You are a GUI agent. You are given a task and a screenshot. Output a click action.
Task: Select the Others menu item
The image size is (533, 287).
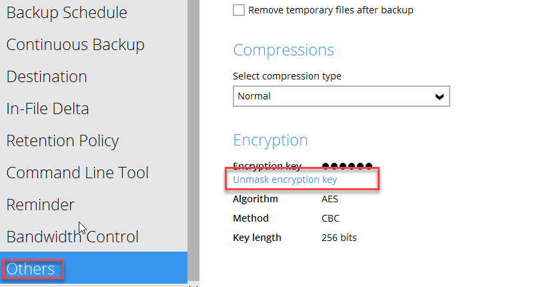[31, 269]
